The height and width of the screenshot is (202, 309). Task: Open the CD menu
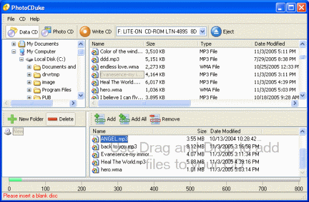click(22, 19)
